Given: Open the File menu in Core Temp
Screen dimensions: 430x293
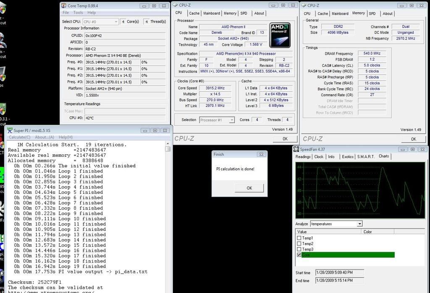Looking at the screenshot, I should pyautogui.click(x=66, y=13).
